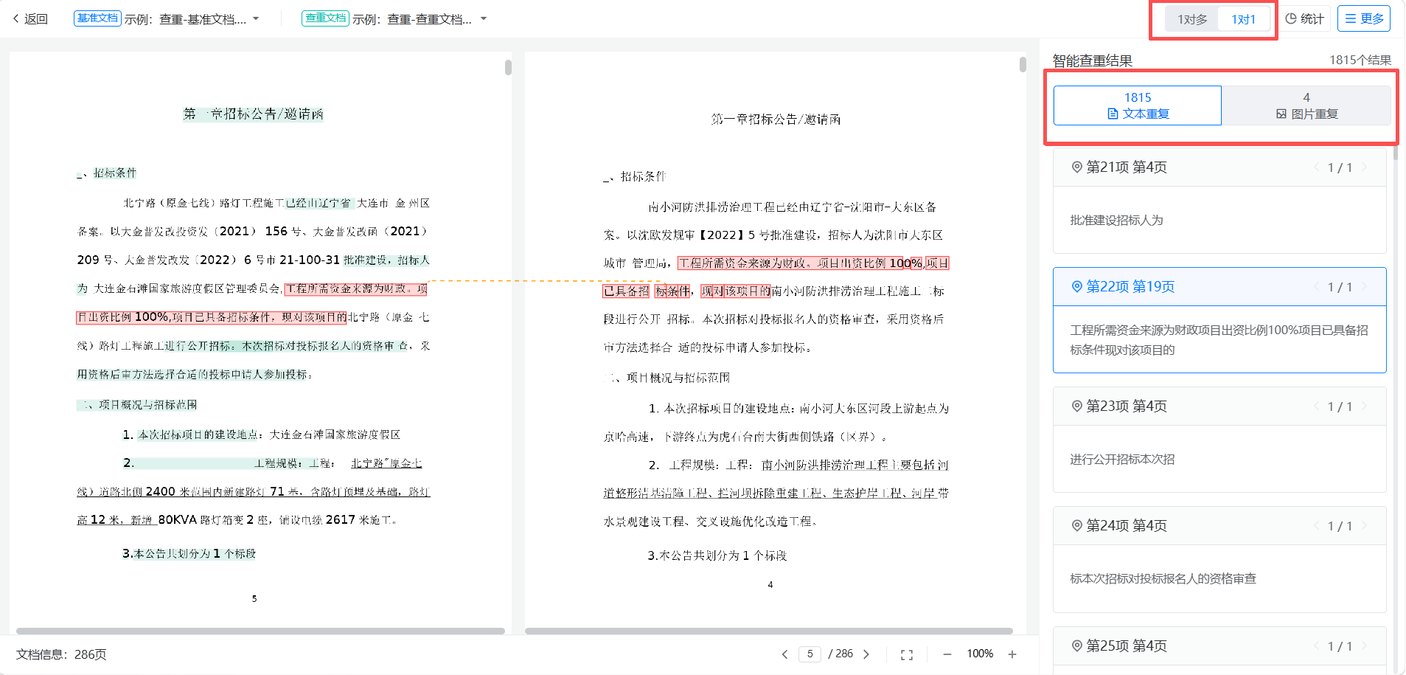Next match arrow in 第21项 card

1365,167
